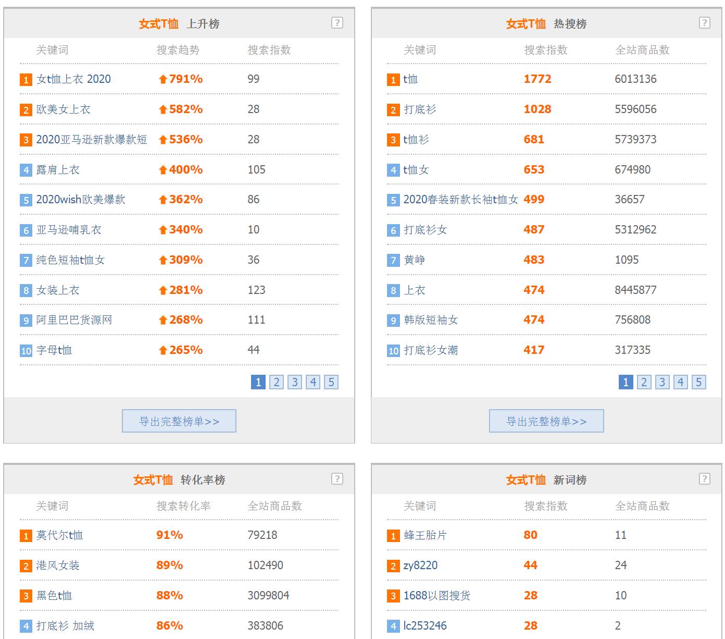
Task: Open keyword 1688以图搜货
Action: pyautogui.click(x=436, y=596)
